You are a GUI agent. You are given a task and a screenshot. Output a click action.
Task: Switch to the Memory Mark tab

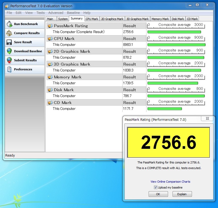point(160,19)
